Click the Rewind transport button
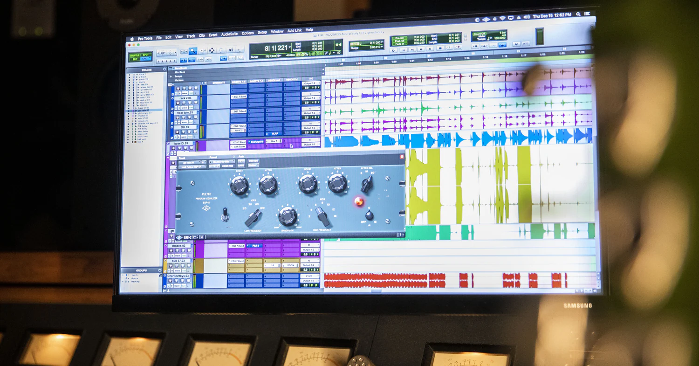 pos(412,49)
